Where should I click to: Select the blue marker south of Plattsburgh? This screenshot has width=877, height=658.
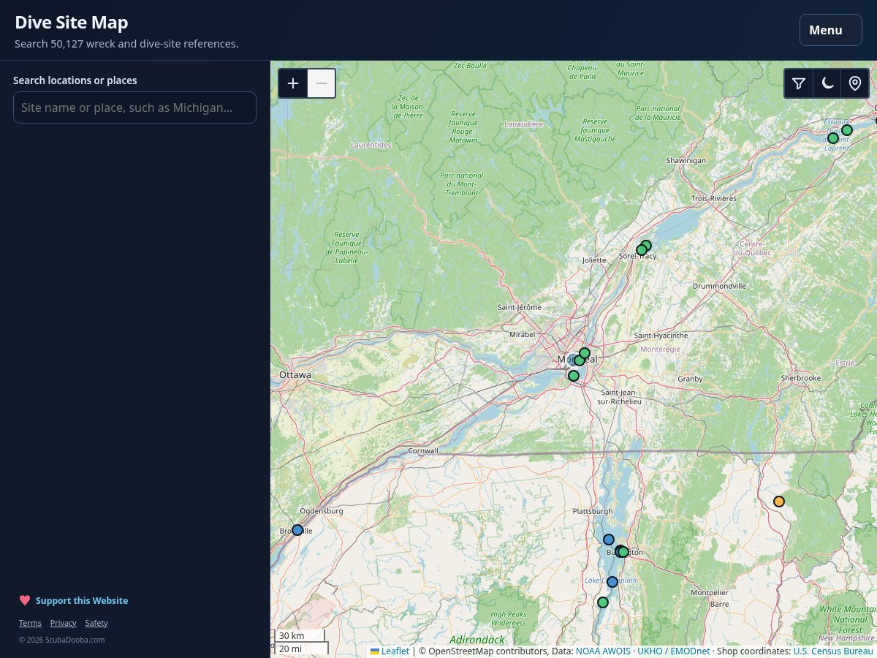pos(609,540)
